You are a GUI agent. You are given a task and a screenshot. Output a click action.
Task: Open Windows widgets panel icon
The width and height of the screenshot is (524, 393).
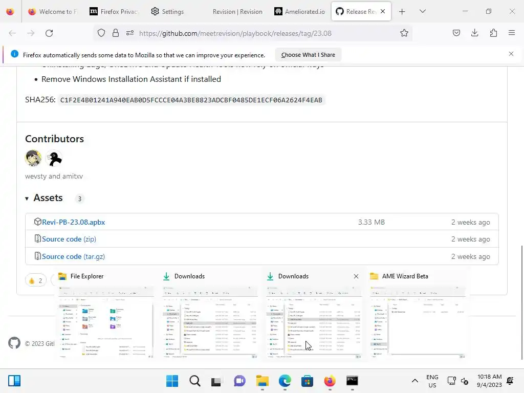14,381
